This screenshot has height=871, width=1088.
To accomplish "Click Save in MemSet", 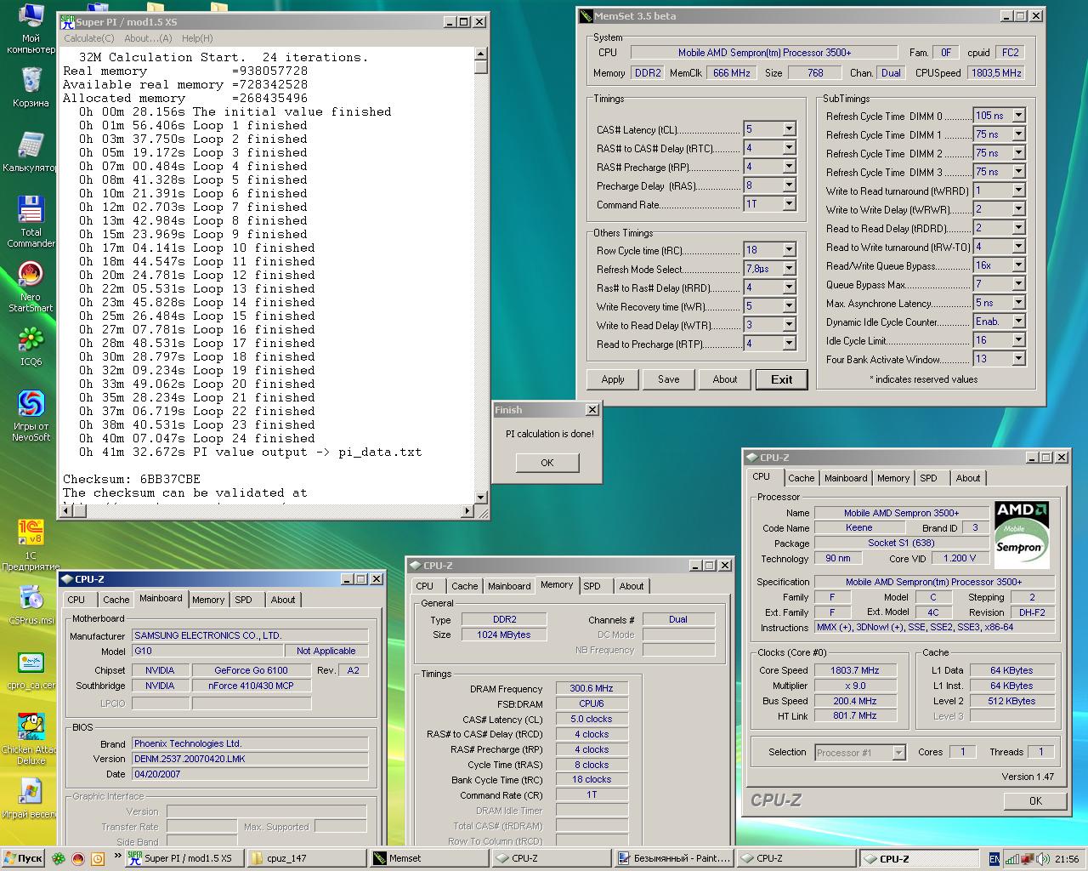I will coord(669,379).
